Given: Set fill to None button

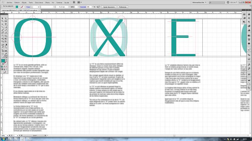Looking at the screenshot, I should 7,66.
